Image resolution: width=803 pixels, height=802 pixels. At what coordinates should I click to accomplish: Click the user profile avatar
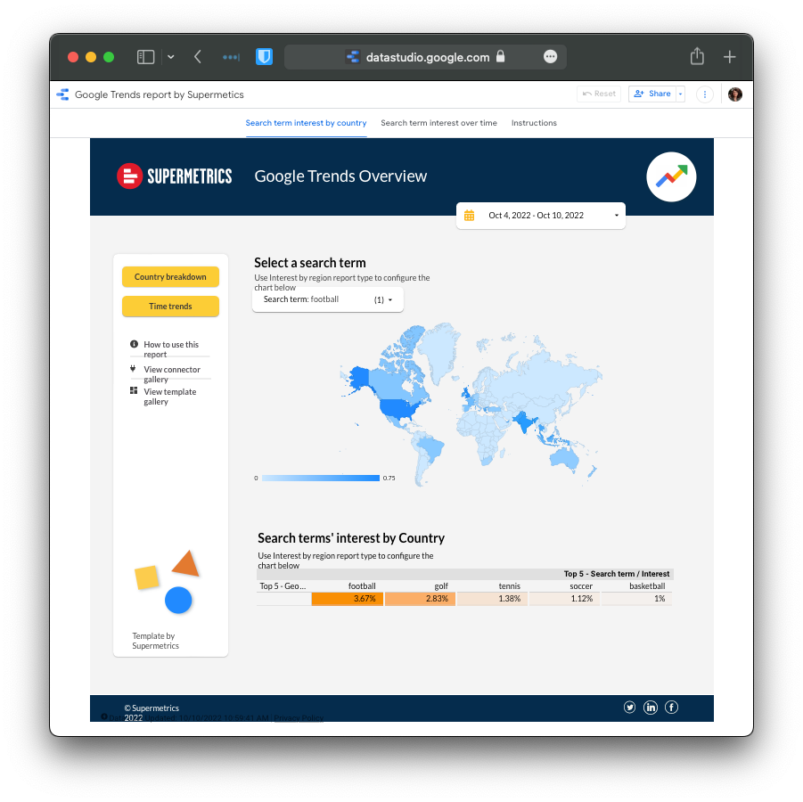735,94
